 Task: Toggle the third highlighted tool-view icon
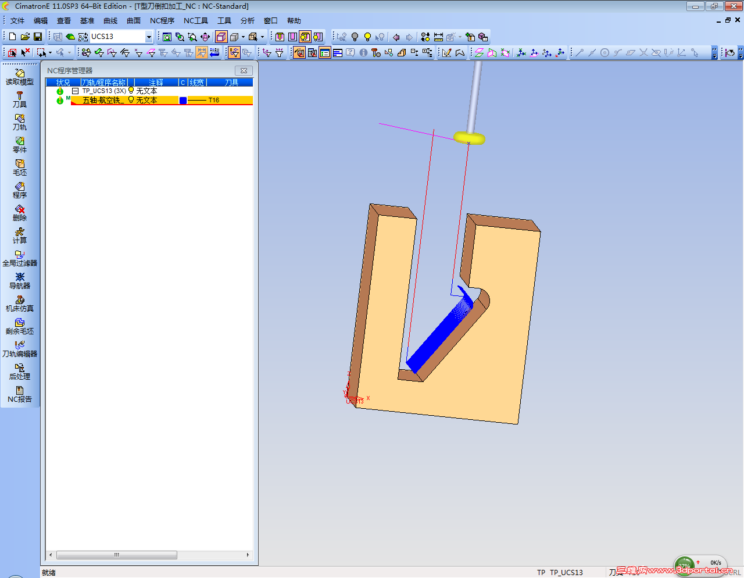(305, 37)
